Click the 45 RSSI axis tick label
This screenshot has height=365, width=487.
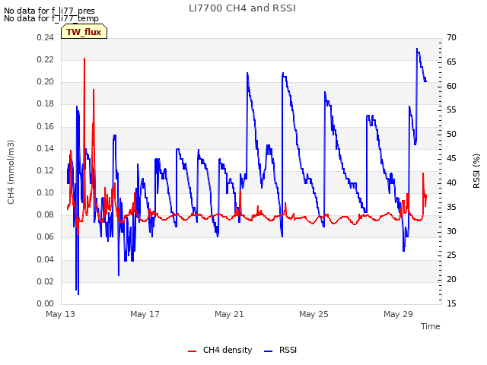coord(451,159)
